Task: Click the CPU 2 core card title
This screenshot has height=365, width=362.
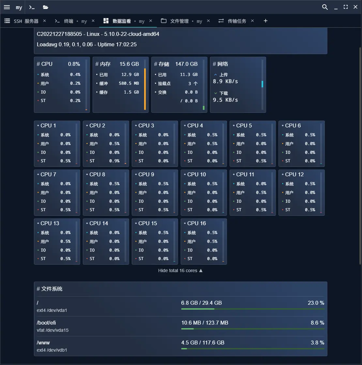Action: tap(97, 125)
